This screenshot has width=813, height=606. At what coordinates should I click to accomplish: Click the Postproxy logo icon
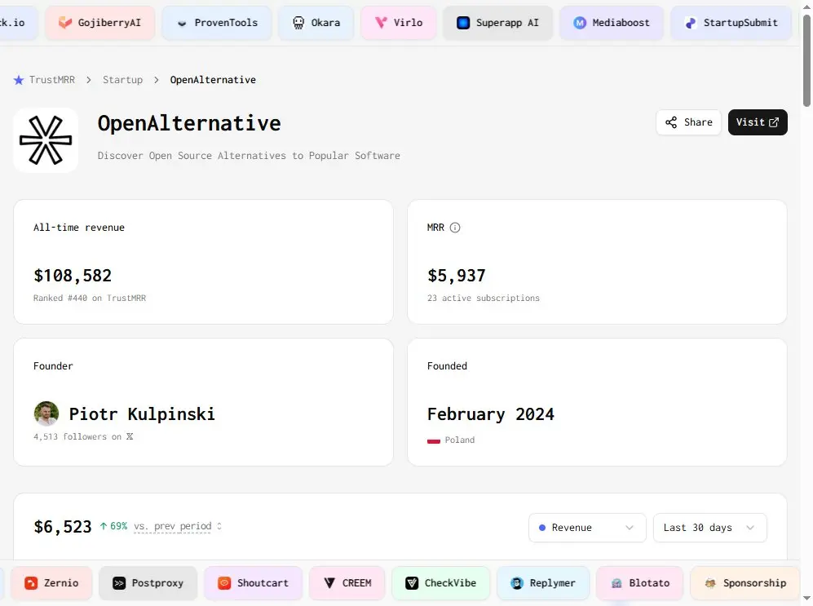pos(119,583)
